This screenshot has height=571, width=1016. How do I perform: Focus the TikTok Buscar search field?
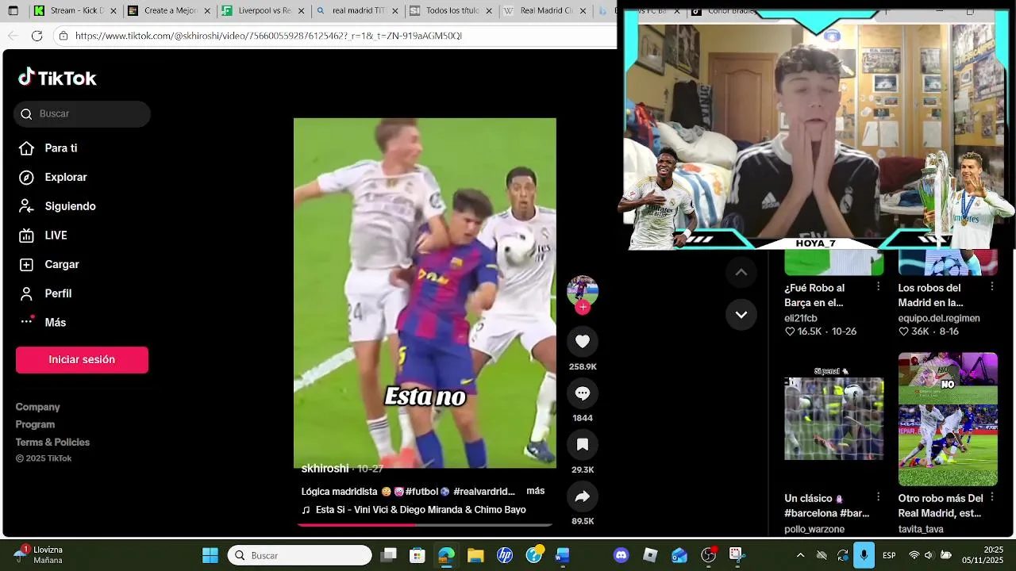[82, 114]
